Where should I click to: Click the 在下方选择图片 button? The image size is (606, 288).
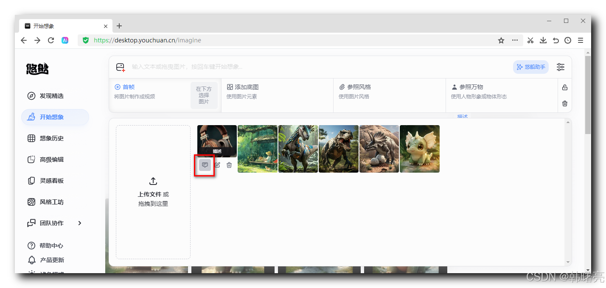[204, 95]
